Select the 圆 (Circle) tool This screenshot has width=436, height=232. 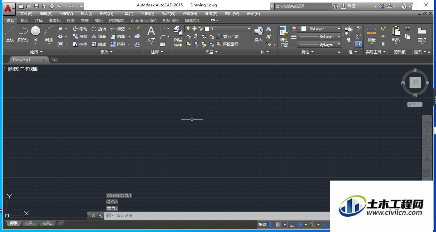[x=36, y=34]
